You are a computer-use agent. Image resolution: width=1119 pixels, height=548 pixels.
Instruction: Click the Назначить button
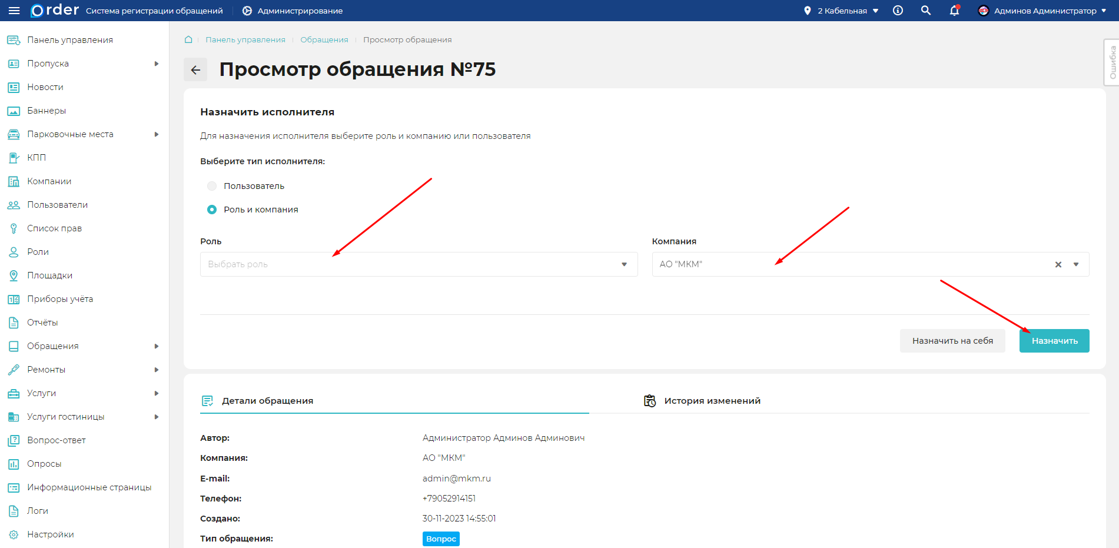pyautogui.click(x=1054, y=341)
